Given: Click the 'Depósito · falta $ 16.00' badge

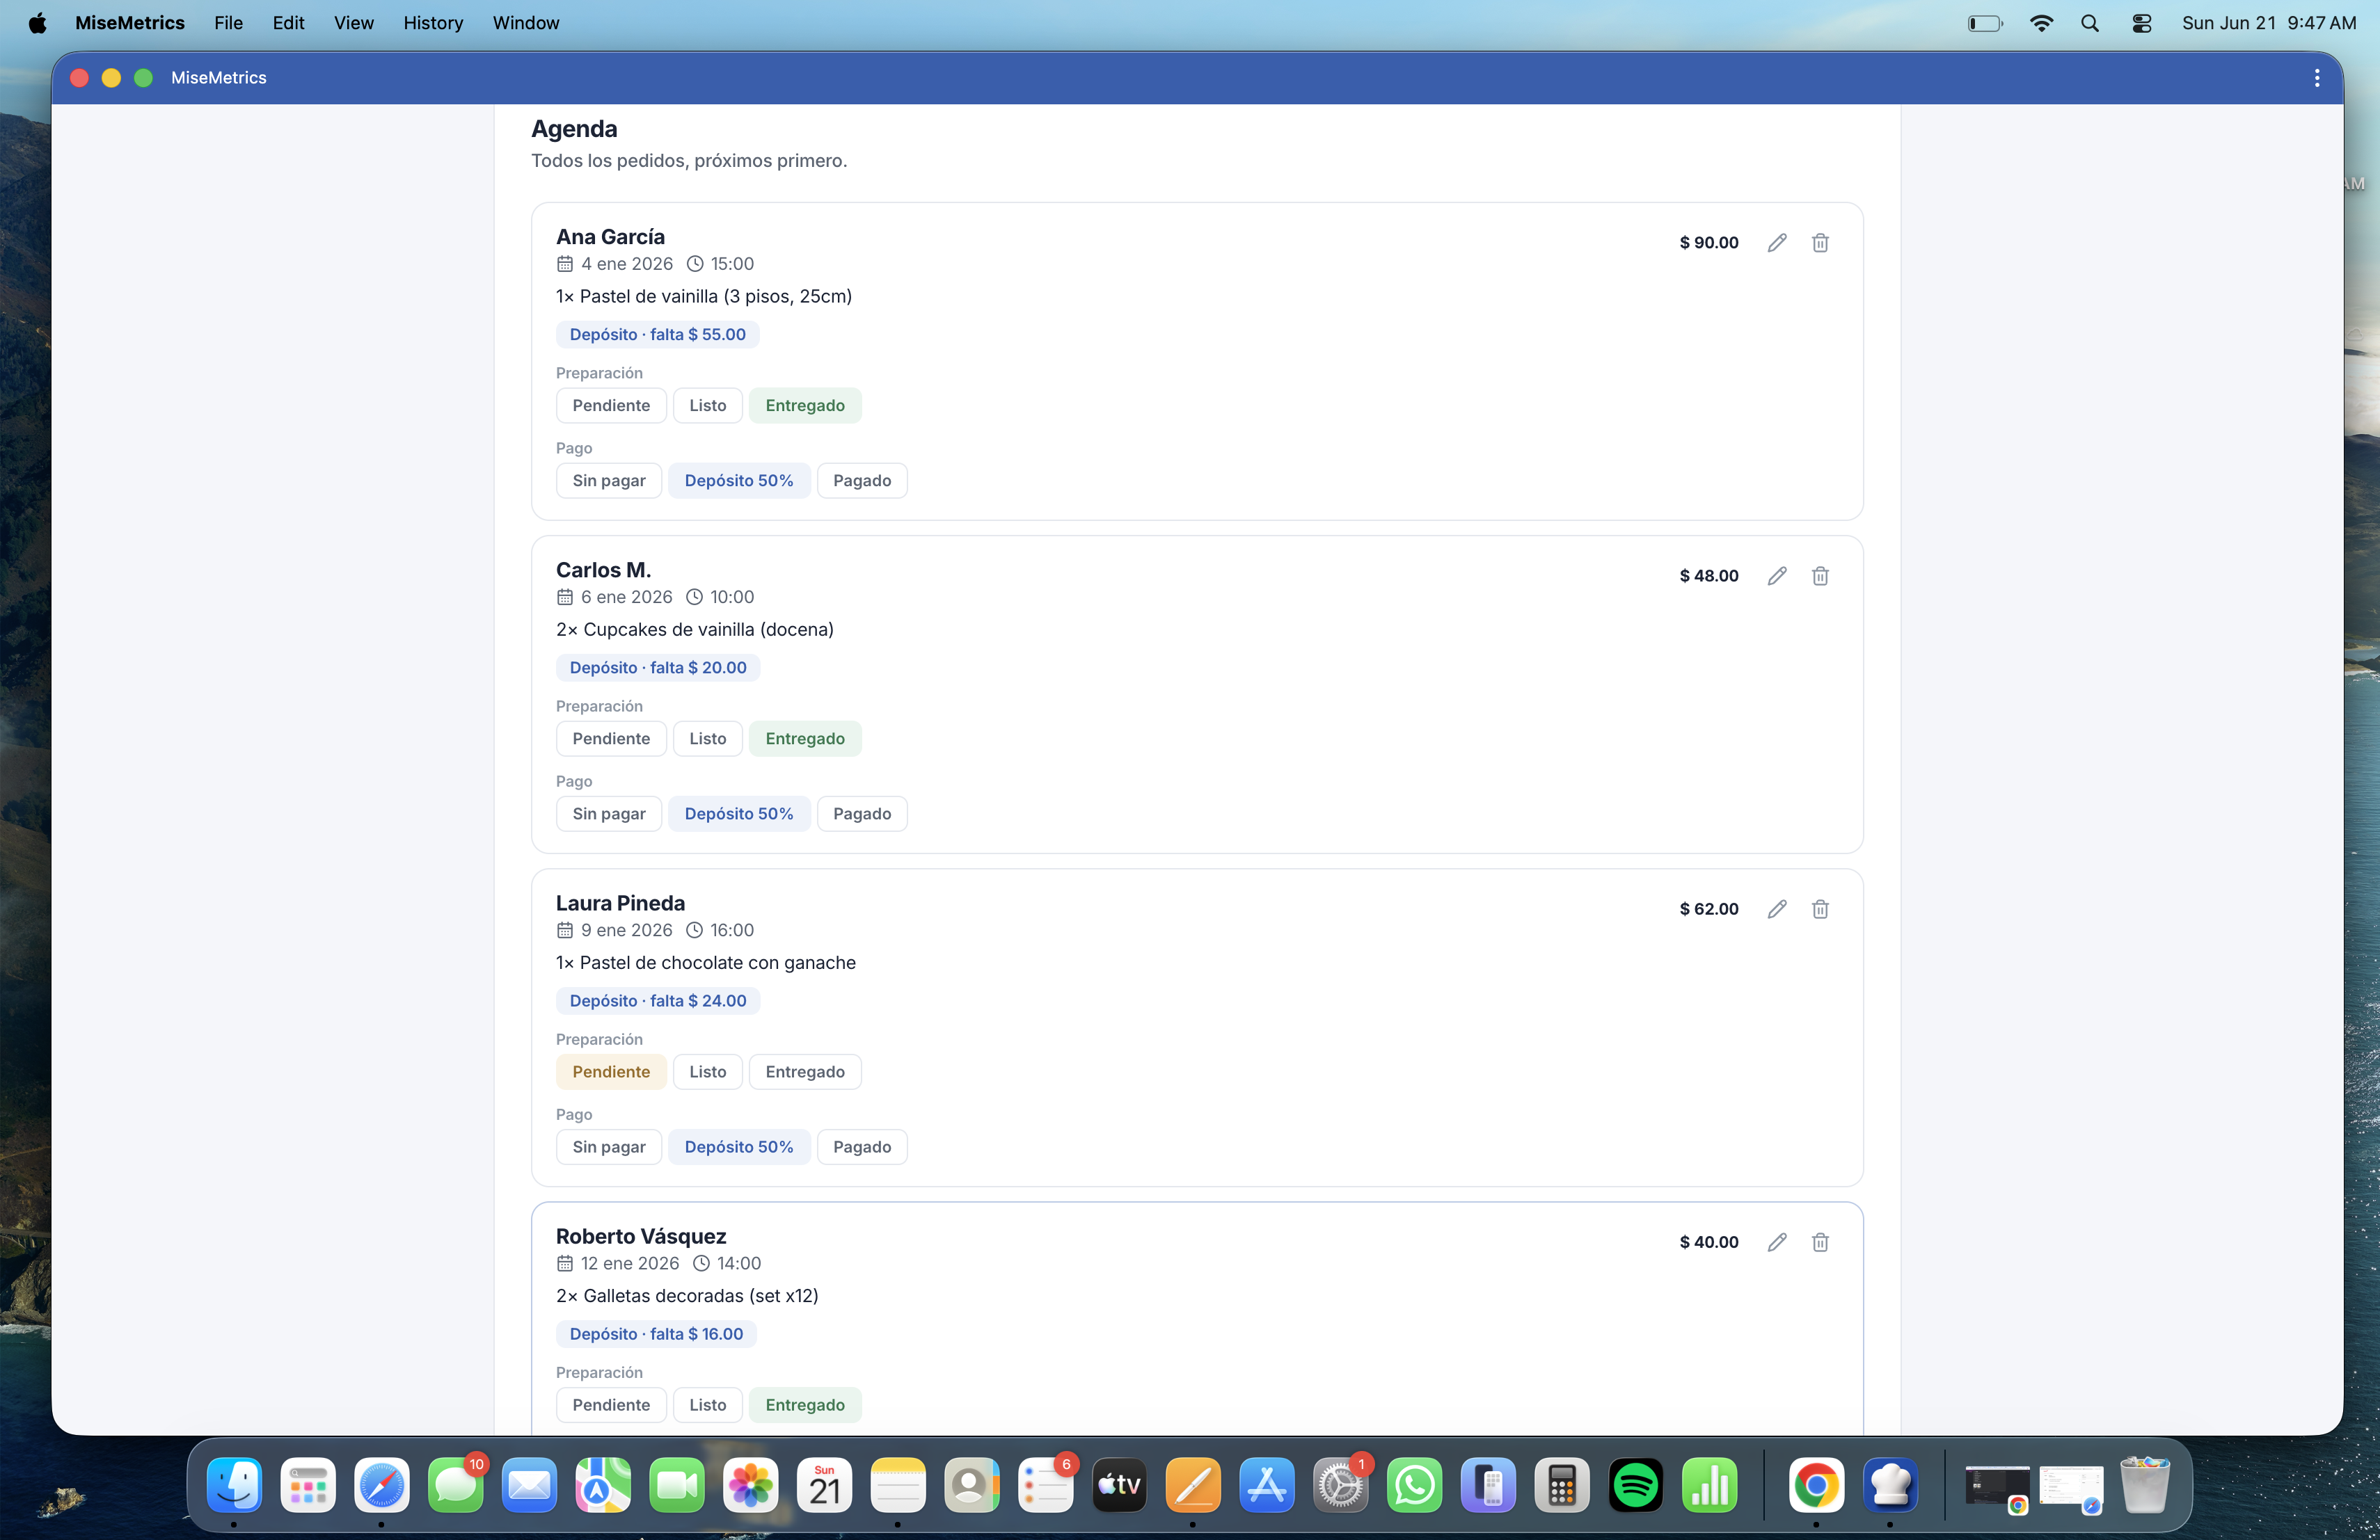Looking at the screenshot, I should tap(656, 1334).
